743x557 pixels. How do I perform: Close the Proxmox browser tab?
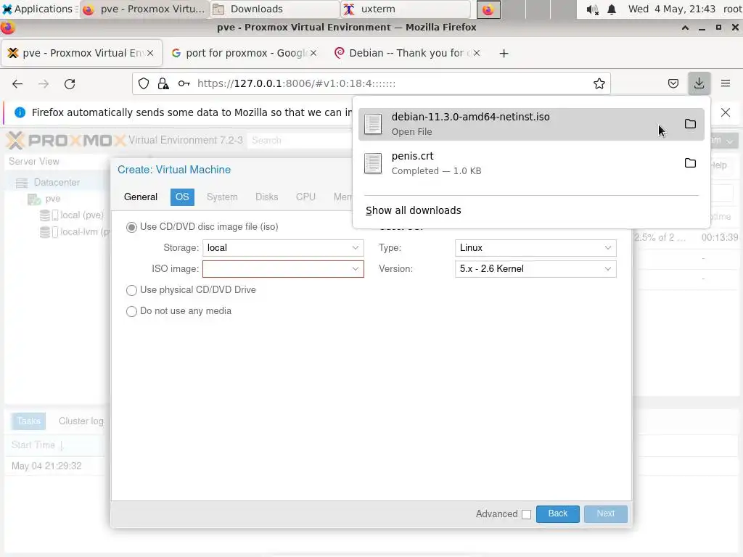point(150,53)
